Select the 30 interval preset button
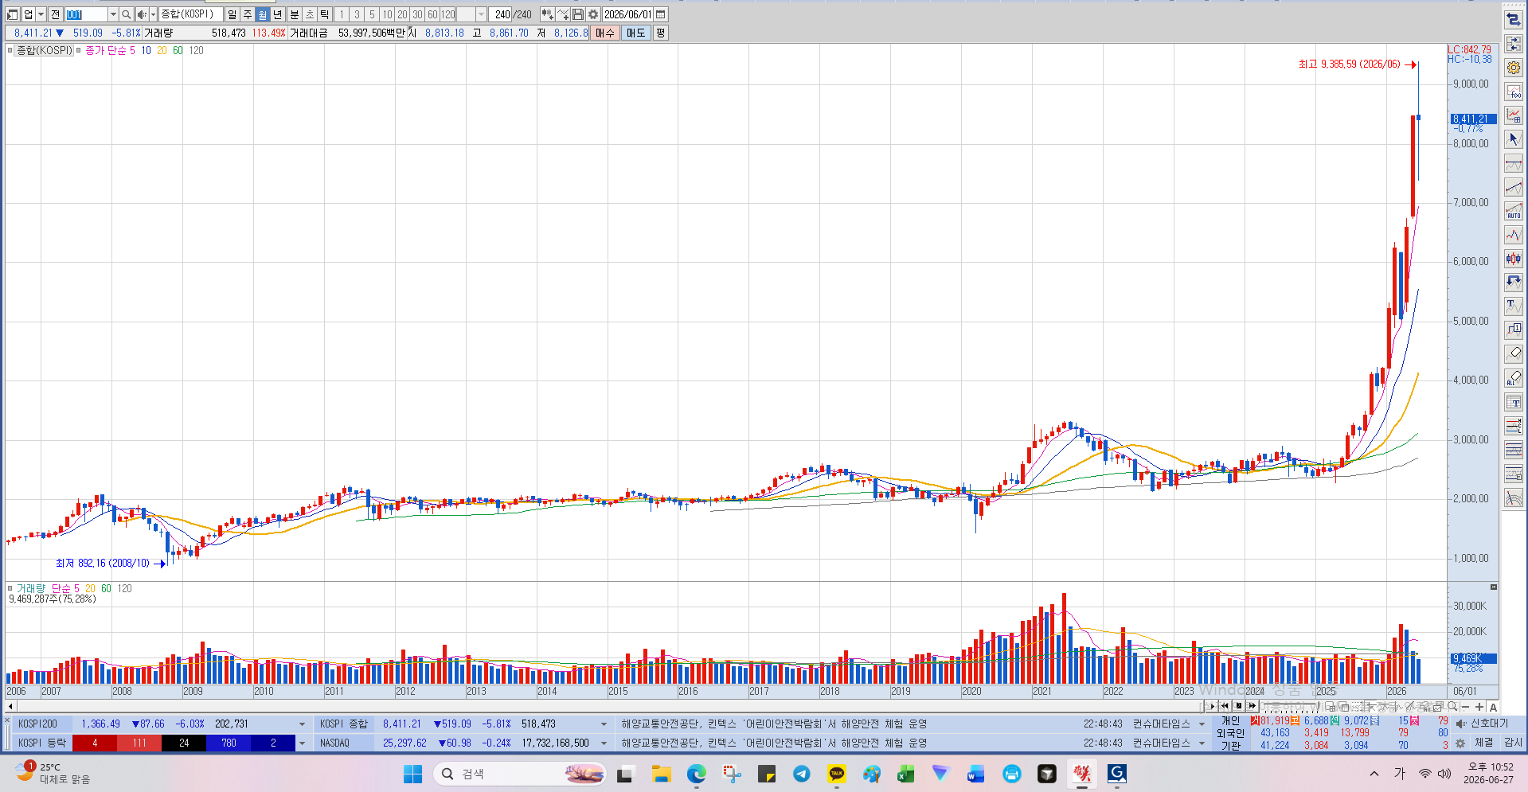The image size is (1528, 792). (417, 14)
